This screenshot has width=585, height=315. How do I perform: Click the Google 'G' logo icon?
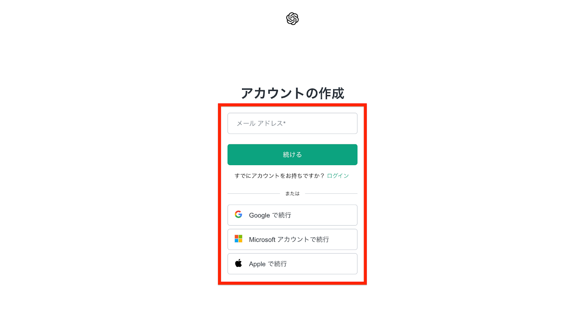click(x=238, y=215)
